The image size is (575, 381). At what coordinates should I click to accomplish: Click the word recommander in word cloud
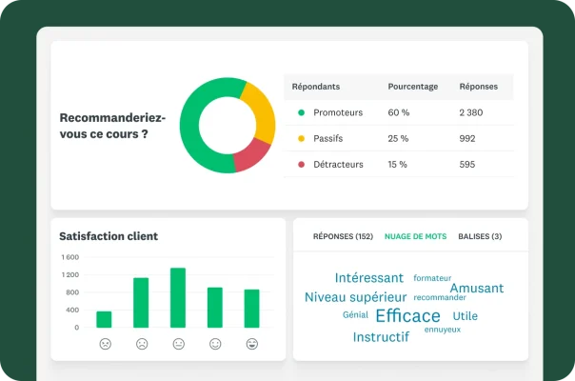click(440, 297)
